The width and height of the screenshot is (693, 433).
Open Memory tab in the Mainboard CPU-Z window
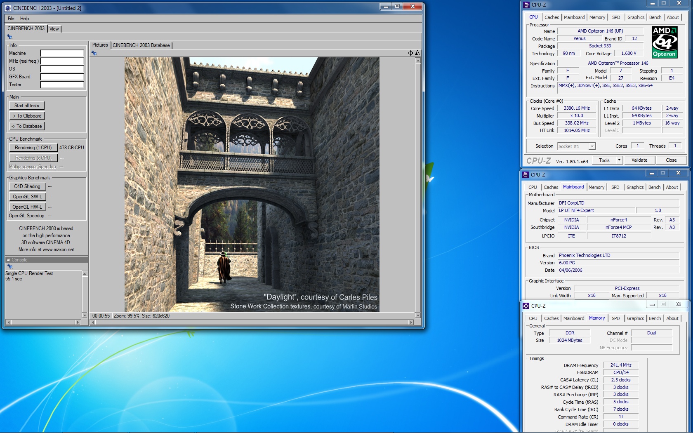pos(596,187)
